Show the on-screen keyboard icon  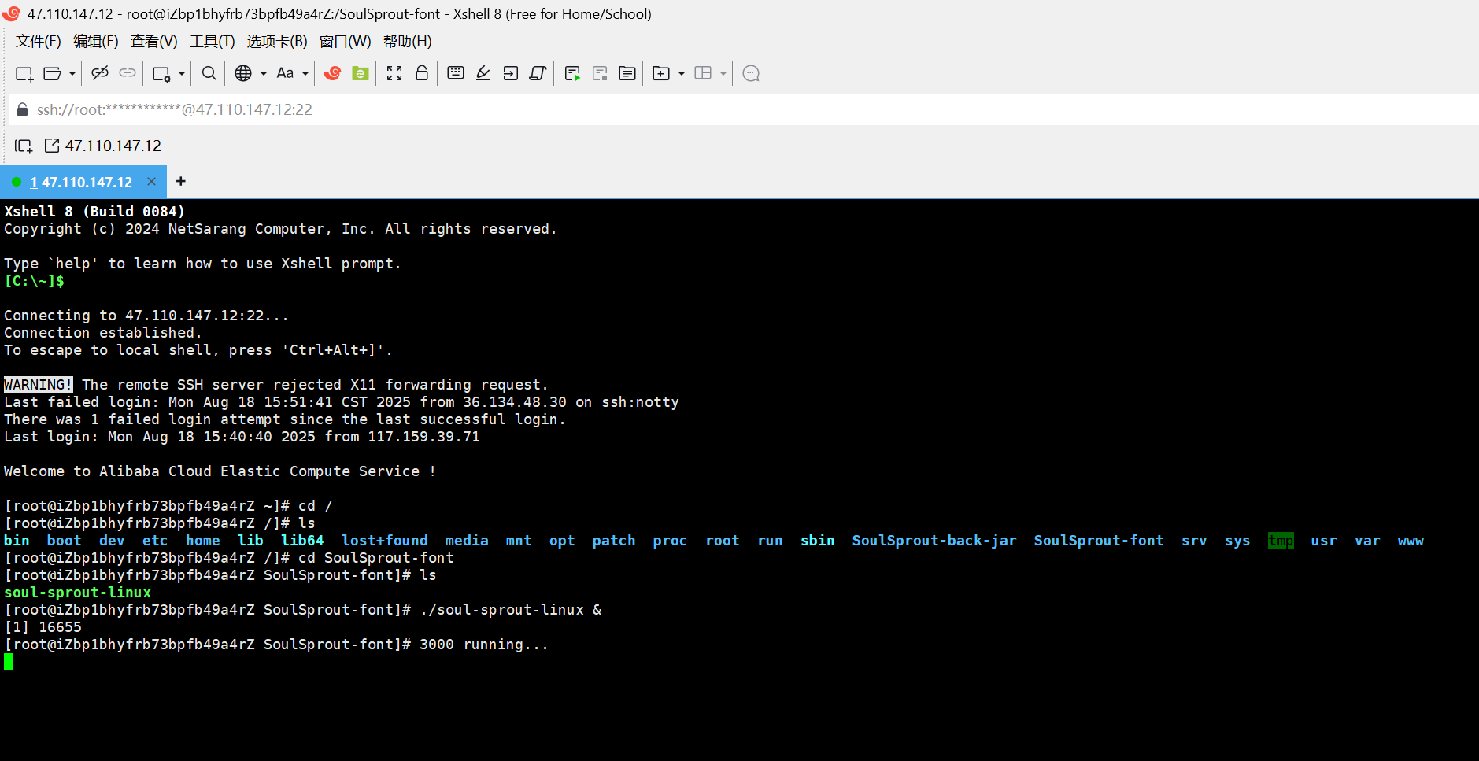(455, 73)
